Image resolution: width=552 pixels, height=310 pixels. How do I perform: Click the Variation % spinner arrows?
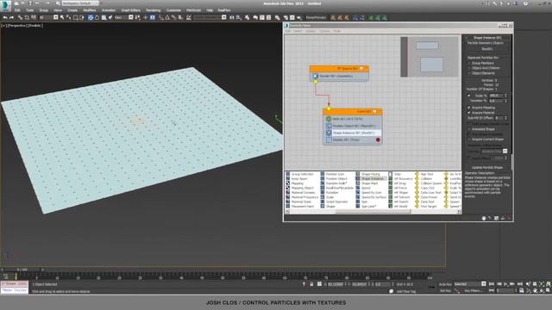tap(506, 101)
